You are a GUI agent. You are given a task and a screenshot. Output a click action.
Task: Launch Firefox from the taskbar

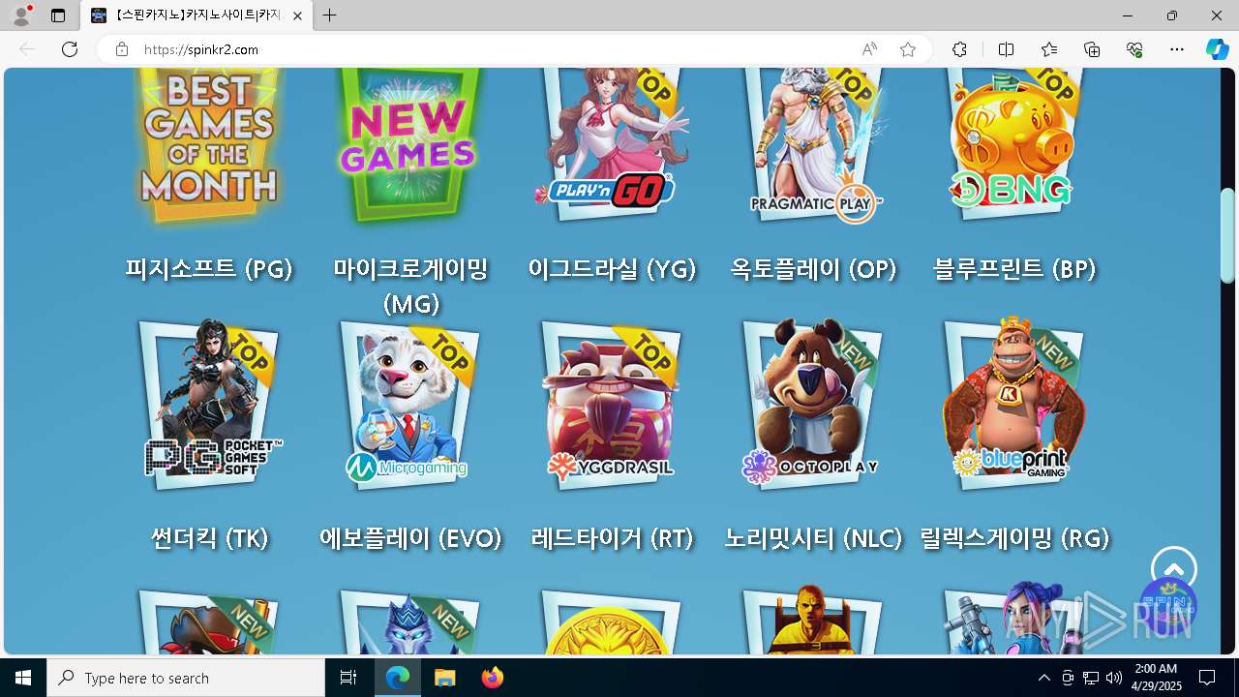coord(493,678)
